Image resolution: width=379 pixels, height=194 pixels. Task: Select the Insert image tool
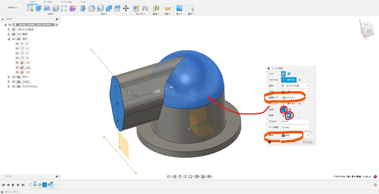coord(179,9)
